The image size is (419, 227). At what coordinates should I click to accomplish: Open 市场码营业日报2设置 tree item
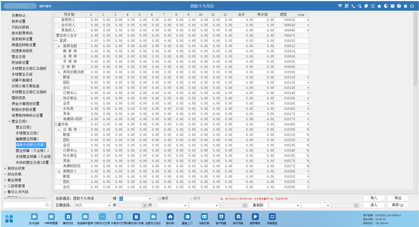pos(32,163)
